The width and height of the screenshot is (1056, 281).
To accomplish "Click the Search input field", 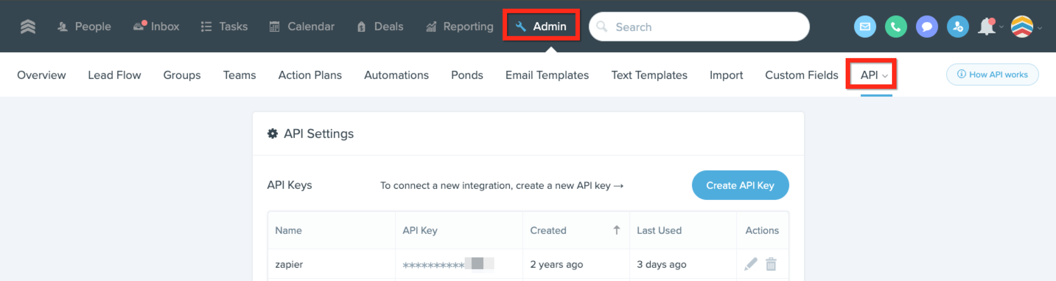I will [699, 27].
